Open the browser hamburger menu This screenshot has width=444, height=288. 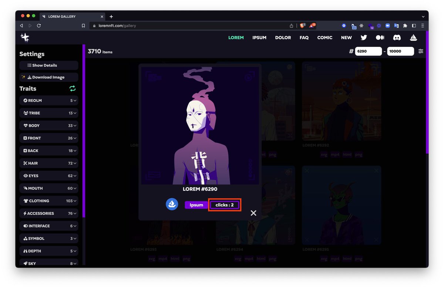coord(423,26)
